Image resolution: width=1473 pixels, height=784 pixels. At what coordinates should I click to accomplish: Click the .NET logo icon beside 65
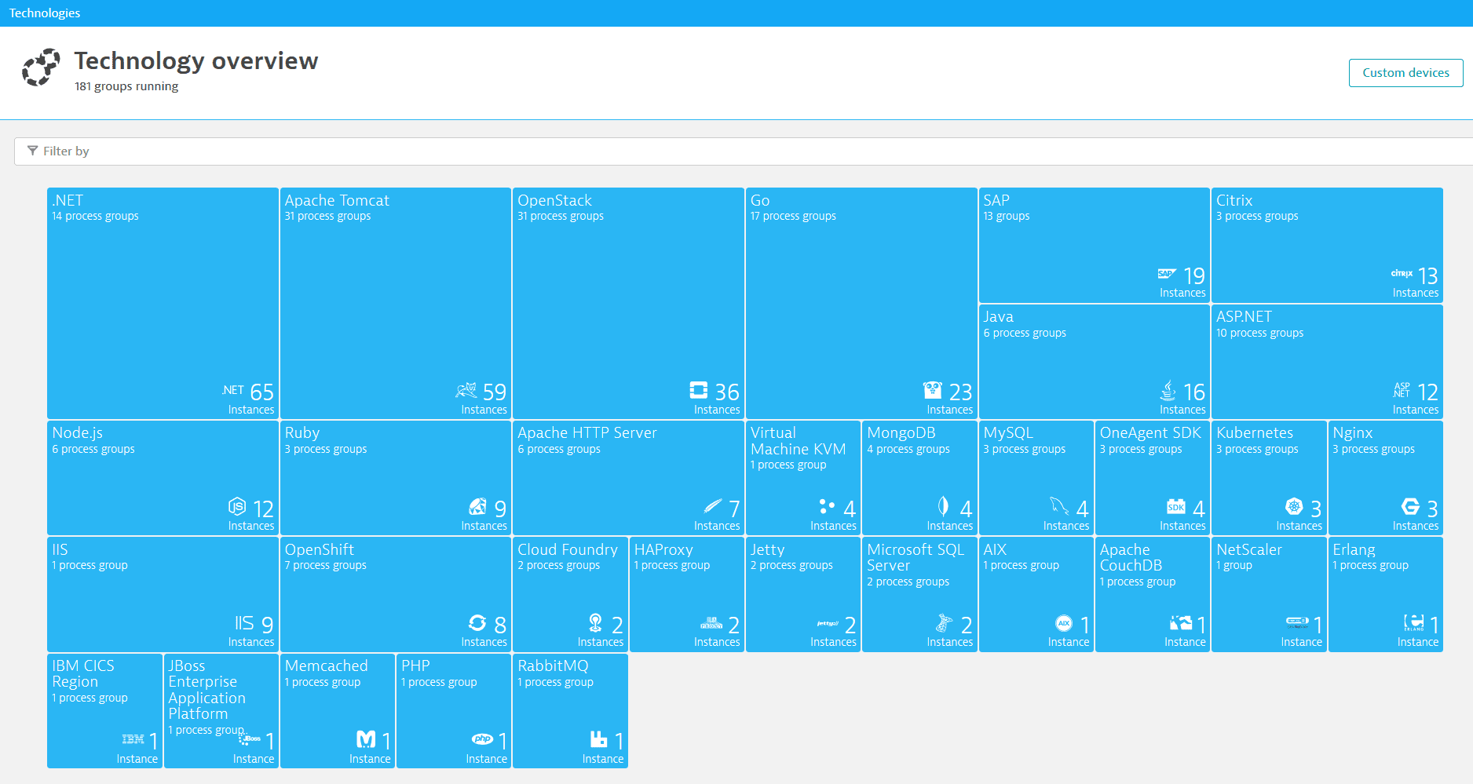coord(233,390)
